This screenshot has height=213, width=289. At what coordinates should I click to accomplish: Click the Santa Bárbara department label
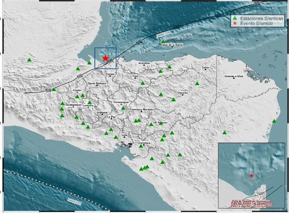coord(97,83)
